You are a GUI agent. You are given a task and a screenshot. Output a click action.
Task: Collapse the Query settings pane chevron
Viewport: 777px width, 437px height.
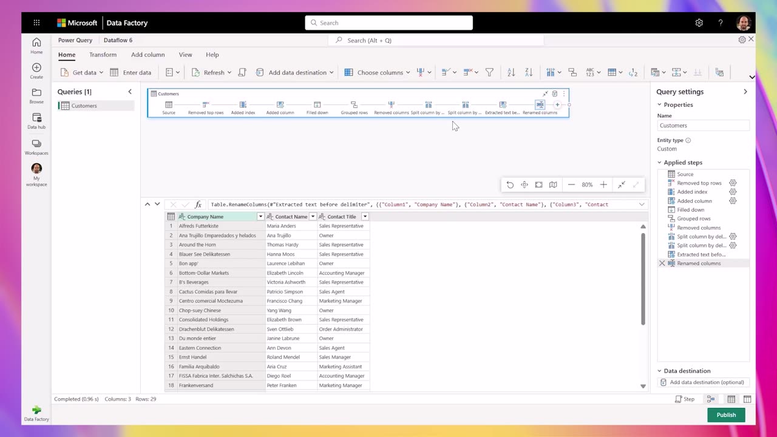[745, 92]
